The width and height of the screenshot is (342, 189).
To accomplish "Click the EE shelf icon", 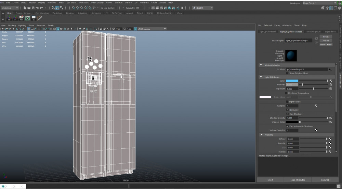I will click(x=34, y=18).
